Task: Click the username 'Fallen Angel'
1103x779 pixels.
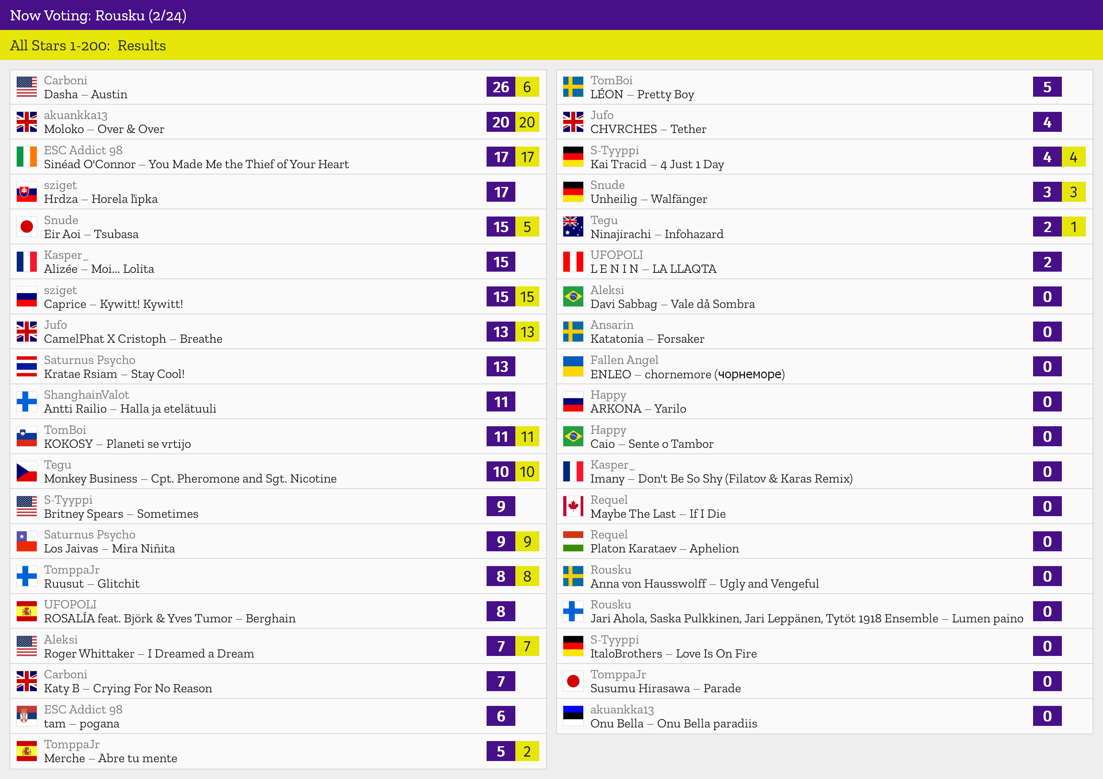Action: coord(624,360)
